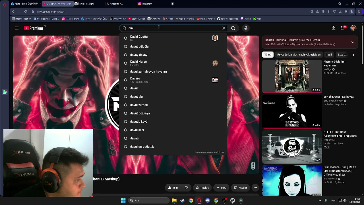Pick the Davaro 1981 film suggestion
The image size is (364, 205).
pyautogui.click(x=173, y=80)
